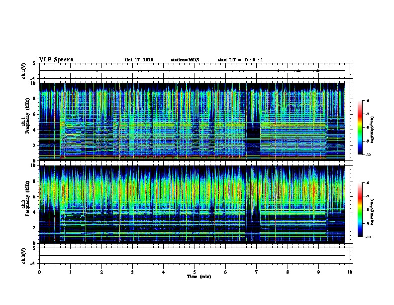The height and width of the screenshot is (305, 394).
Task: Select the "start UT = 0 : 0 : 1" text
Action: (240, 60)
